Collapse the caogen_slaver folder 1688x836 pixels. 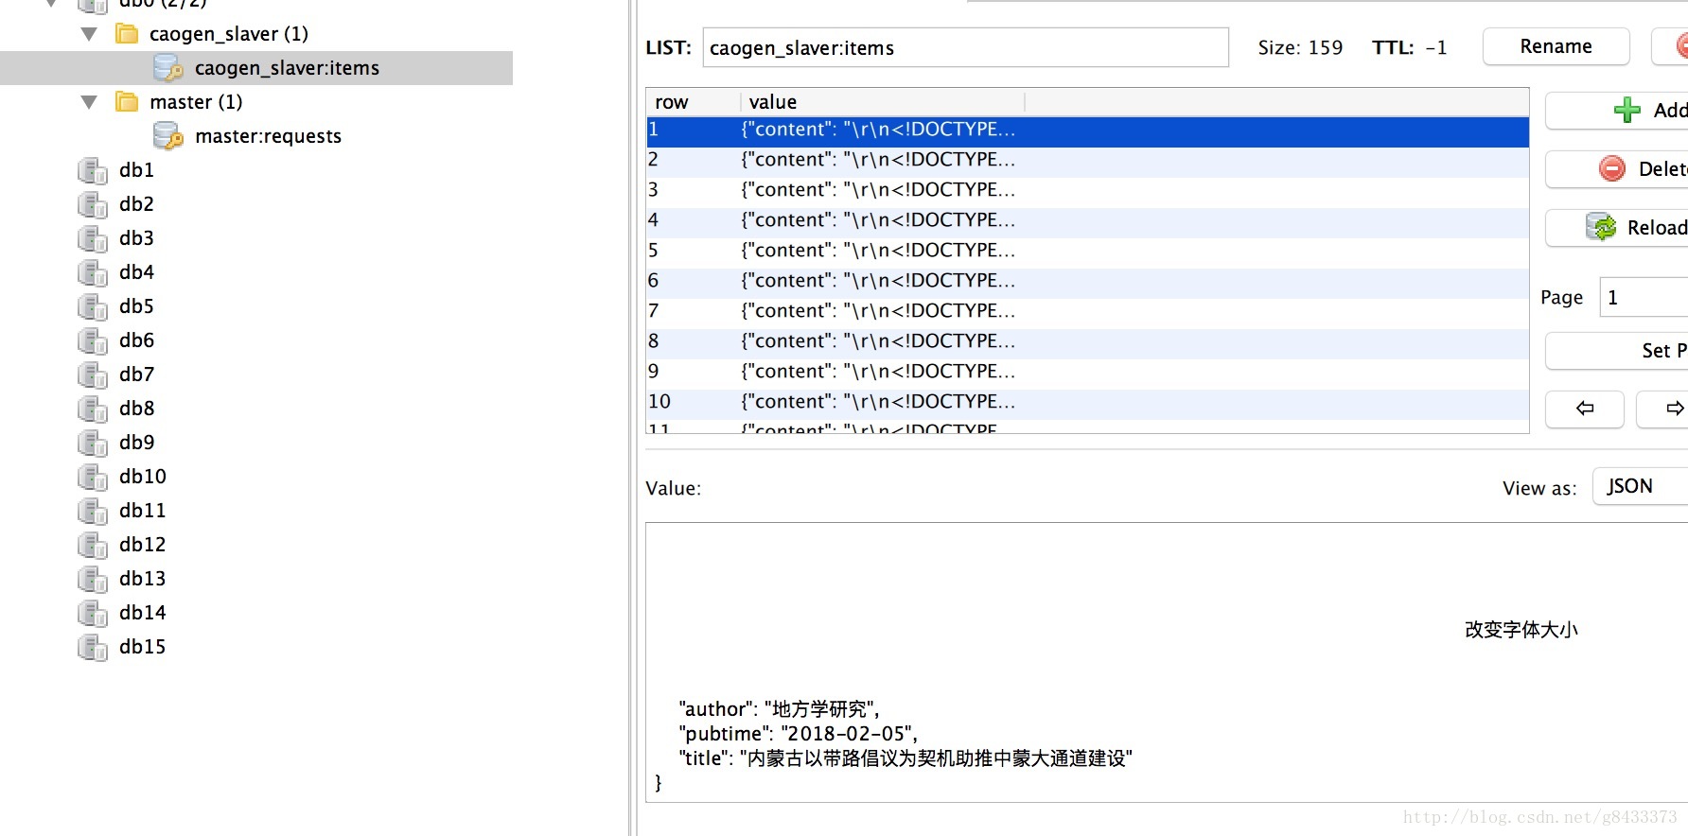click(x=90, y=34)
